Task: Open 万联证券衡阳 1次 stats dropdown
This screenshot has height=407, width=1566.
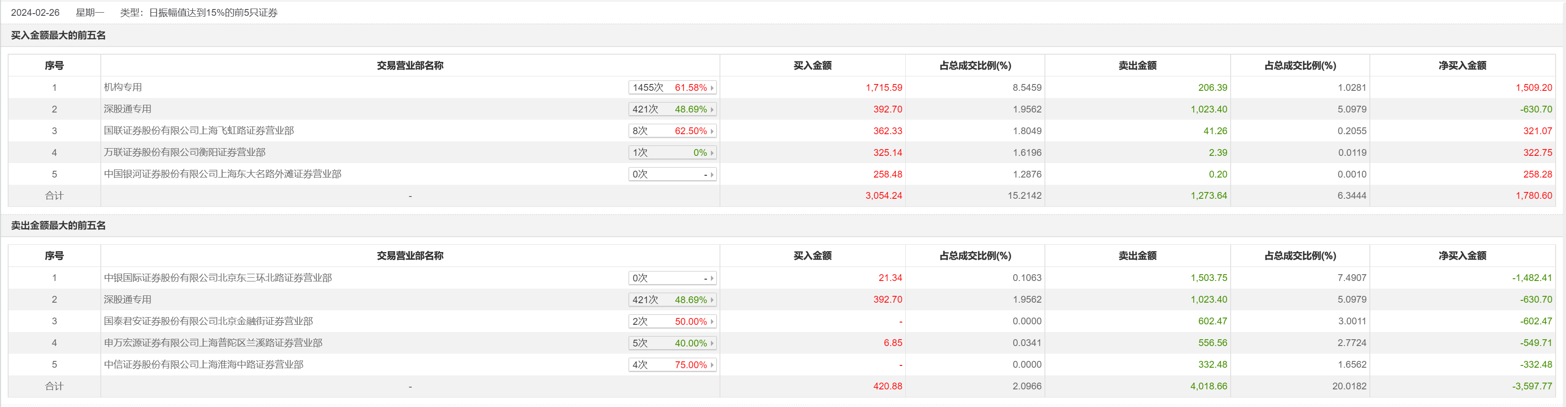Action: pos(672,153)
